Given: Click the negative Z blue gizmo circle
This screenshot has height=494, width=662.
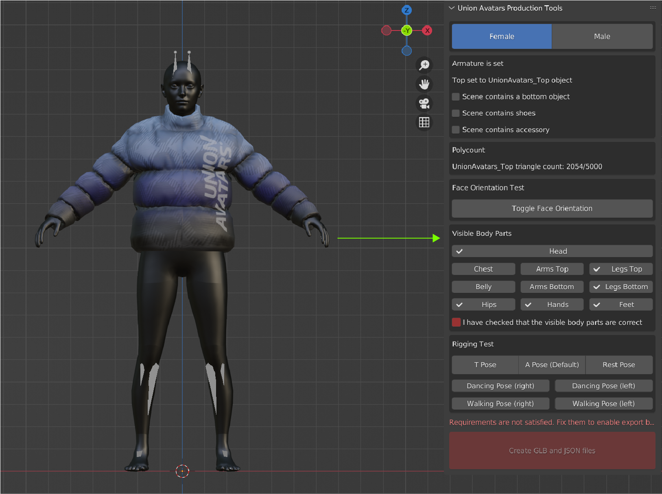Looking at the screenshot, I should (406, 51).
